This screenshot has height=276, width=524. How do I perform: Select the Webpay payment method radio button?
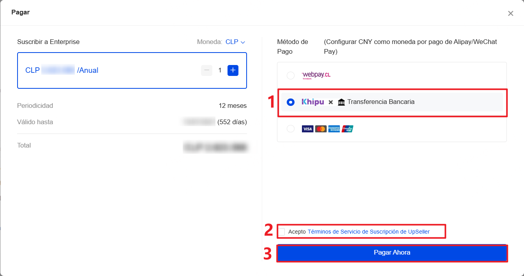pos(290,75)
